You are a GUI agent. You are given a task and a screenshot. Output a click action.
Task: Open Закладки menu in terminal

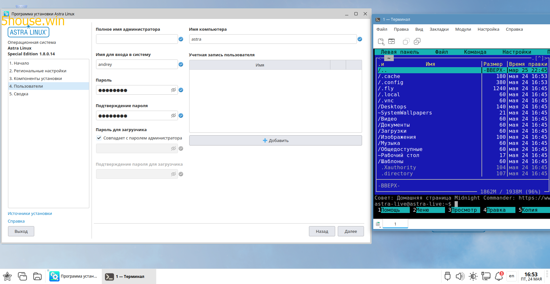[439, 29]
